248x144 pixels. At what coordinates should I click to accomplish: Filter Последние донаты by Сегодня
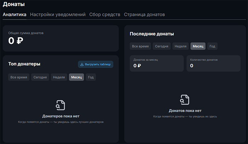pos(162,46)
